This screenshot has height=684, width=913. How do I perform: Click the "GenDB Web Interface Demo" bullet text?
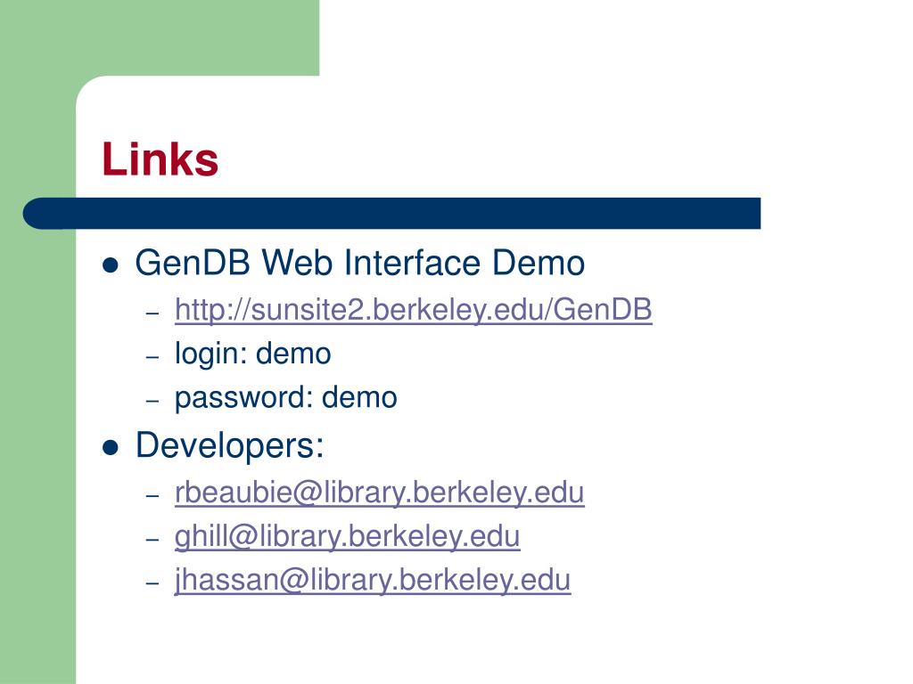pos(360,263)
